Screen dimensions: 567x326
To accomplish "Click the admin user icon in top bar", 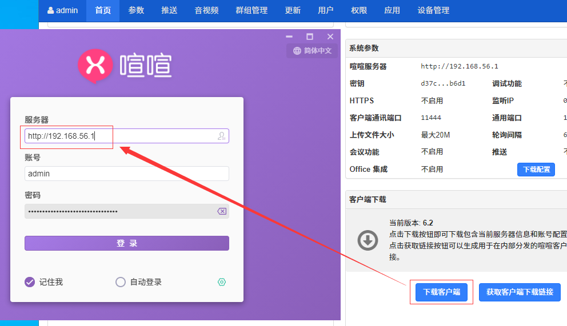I will coord(51,10).
